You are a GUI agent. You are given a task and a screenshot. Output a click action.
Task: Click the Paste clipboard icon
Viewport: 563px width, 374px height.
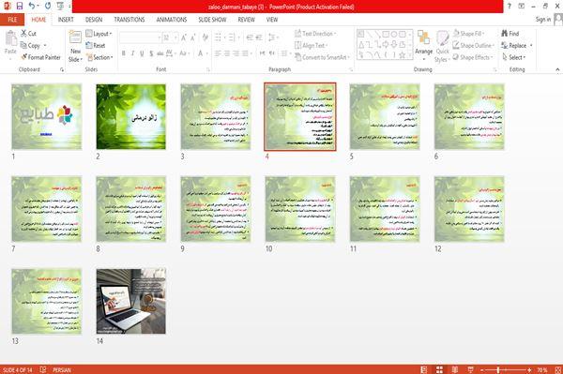click(10, 38)
